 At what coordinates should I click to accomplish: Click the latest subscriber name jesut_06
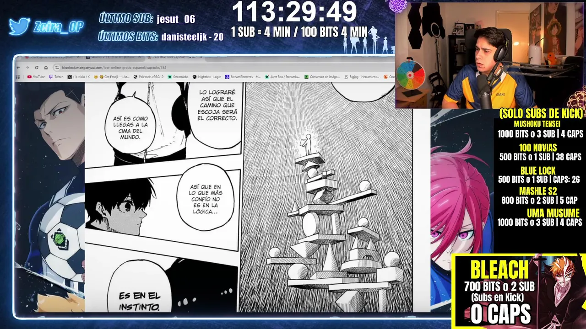click(176, 19)
